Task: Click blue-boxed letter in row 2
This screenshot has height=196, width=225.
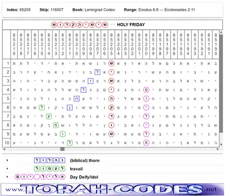Action: coord(97,72)
